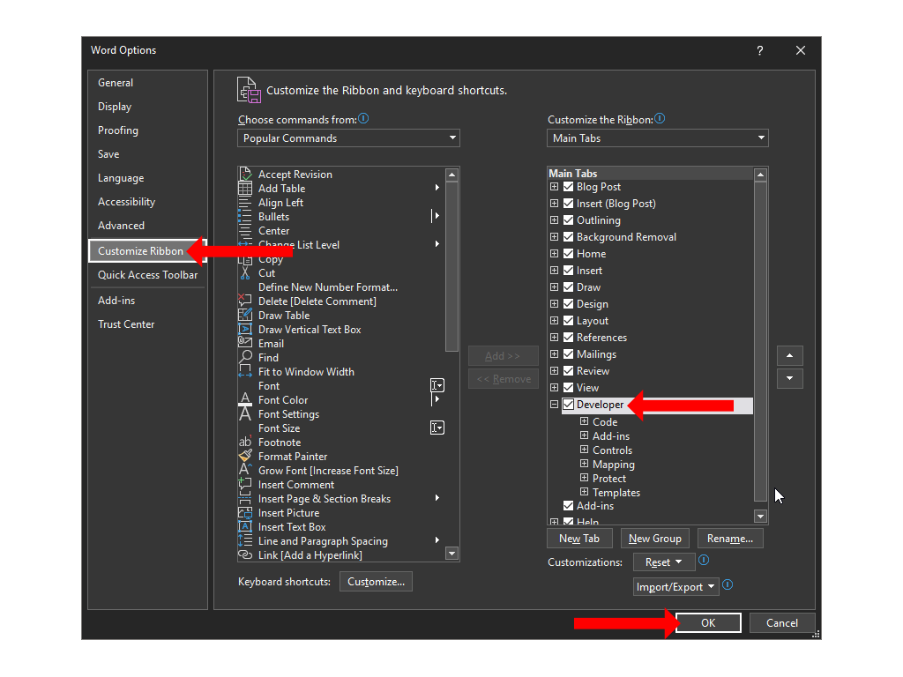The height and width of the screenshot is (677, 903).
Task: Open the Trust Center category
Action: [x=147, y=324]
